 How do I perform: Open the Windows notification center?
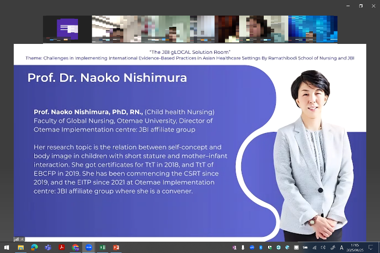point(371,247)
